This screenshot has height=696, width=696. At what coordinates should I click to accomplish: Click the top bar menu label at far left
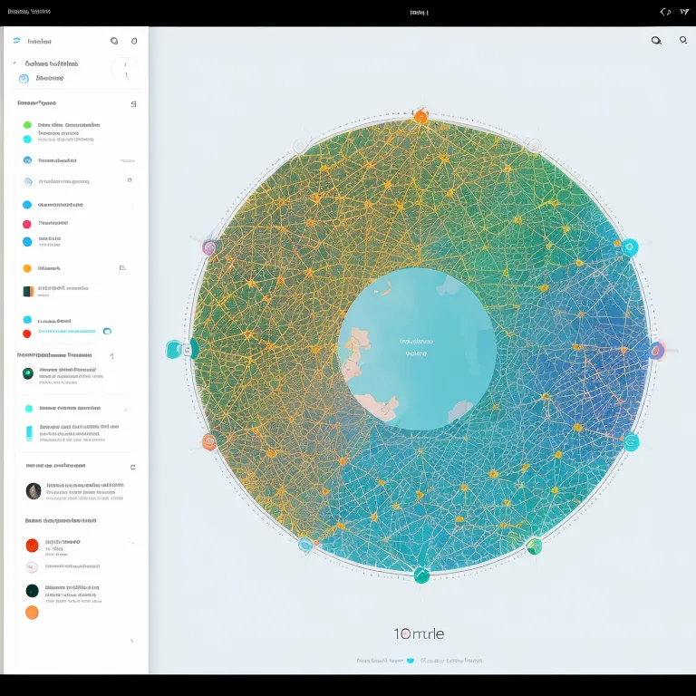[x=28, y=13]
